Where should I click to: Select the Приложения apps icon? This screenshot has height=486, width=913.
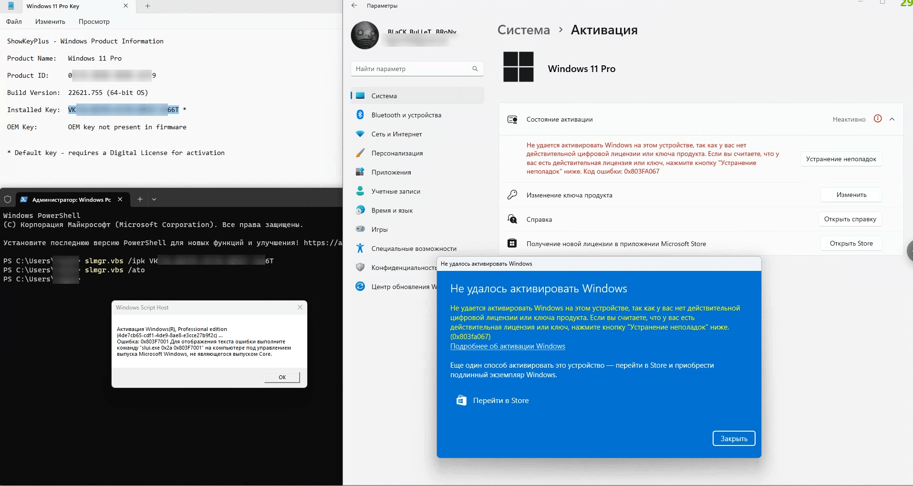click(360, 172)
